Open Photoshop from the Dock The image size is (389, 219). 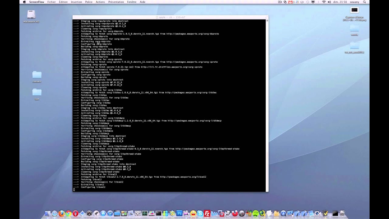pos(179,214)
